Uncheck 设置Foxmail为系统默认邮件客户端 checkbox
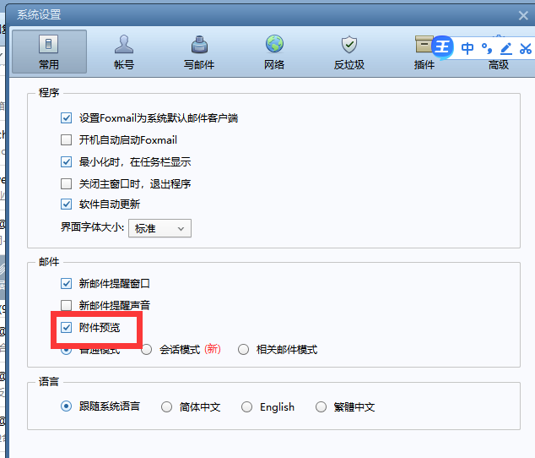The height and width of the screenshot is (458, 535). click(67, 118)
